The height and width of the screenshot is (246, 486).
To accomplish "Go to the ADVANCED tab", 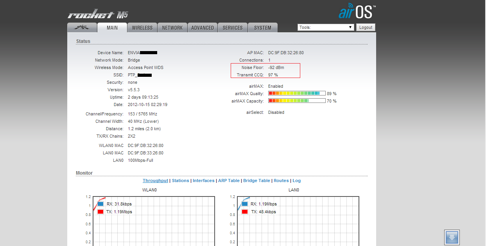I will pyautogui.click(x=203, y=28).
